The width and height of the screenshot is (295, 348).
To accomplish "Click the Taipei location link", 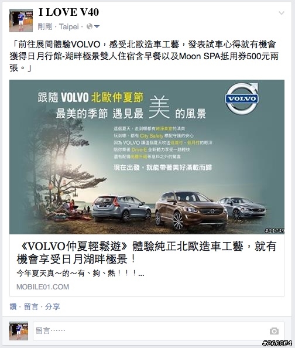I will [x=68, y=27].
